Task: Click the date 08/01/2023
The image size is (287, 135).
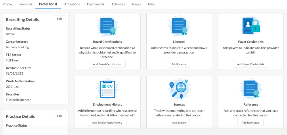Action: pos(14,73)
